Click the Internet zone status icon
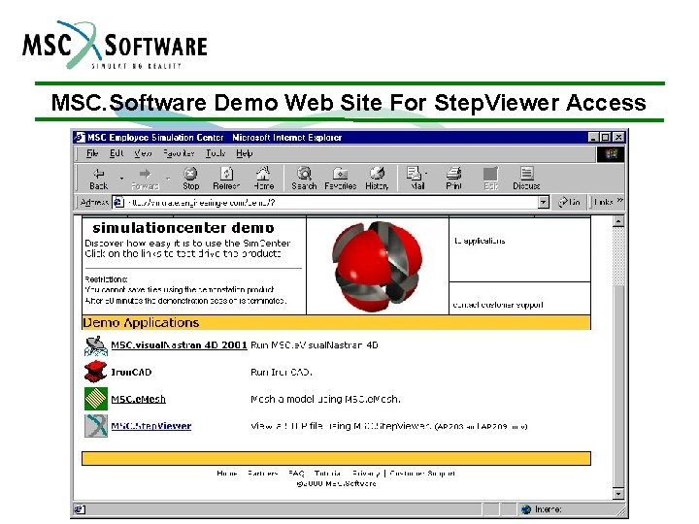 (x=526, y=508)
